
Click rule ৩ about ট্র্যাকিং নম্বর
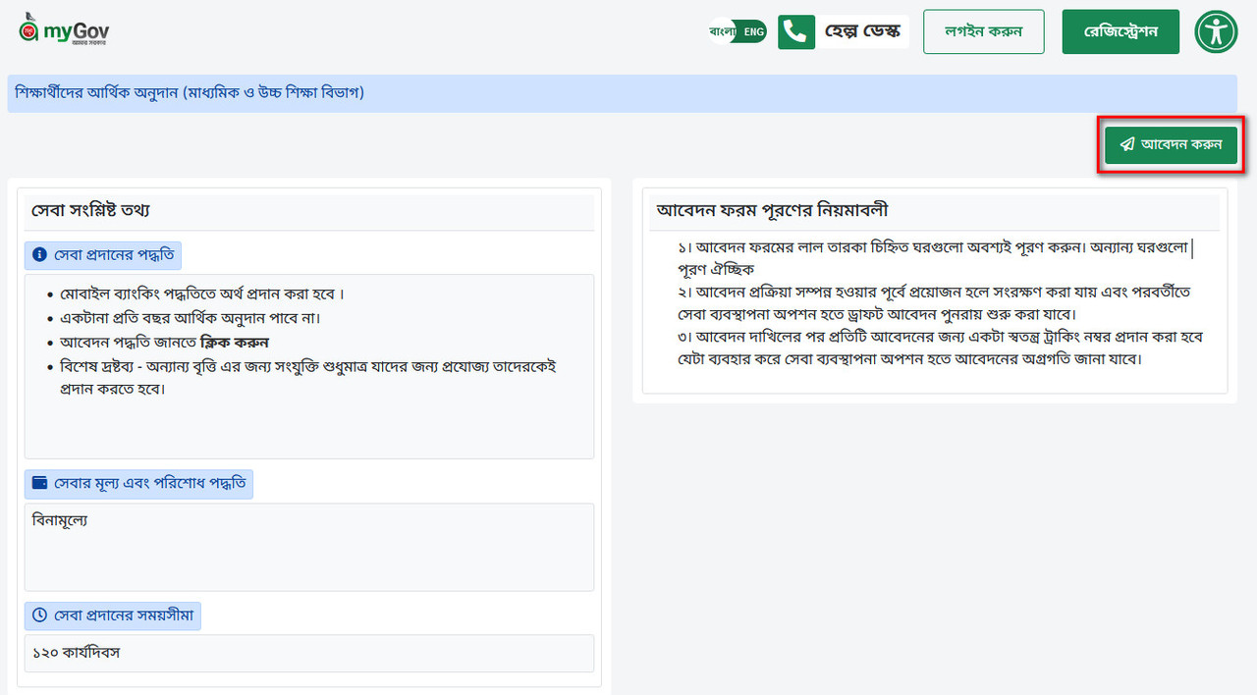pyautogui.click(x=940, y=348)
